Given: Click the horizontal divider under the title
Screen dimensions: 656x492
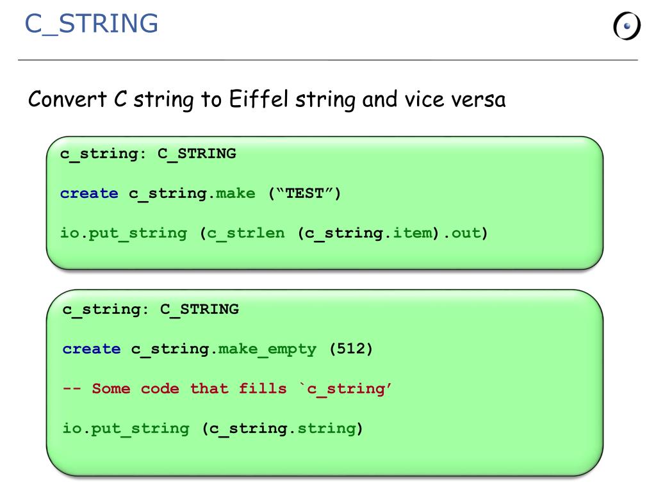Looking at the screenshot, I should (x=328, y=60).
